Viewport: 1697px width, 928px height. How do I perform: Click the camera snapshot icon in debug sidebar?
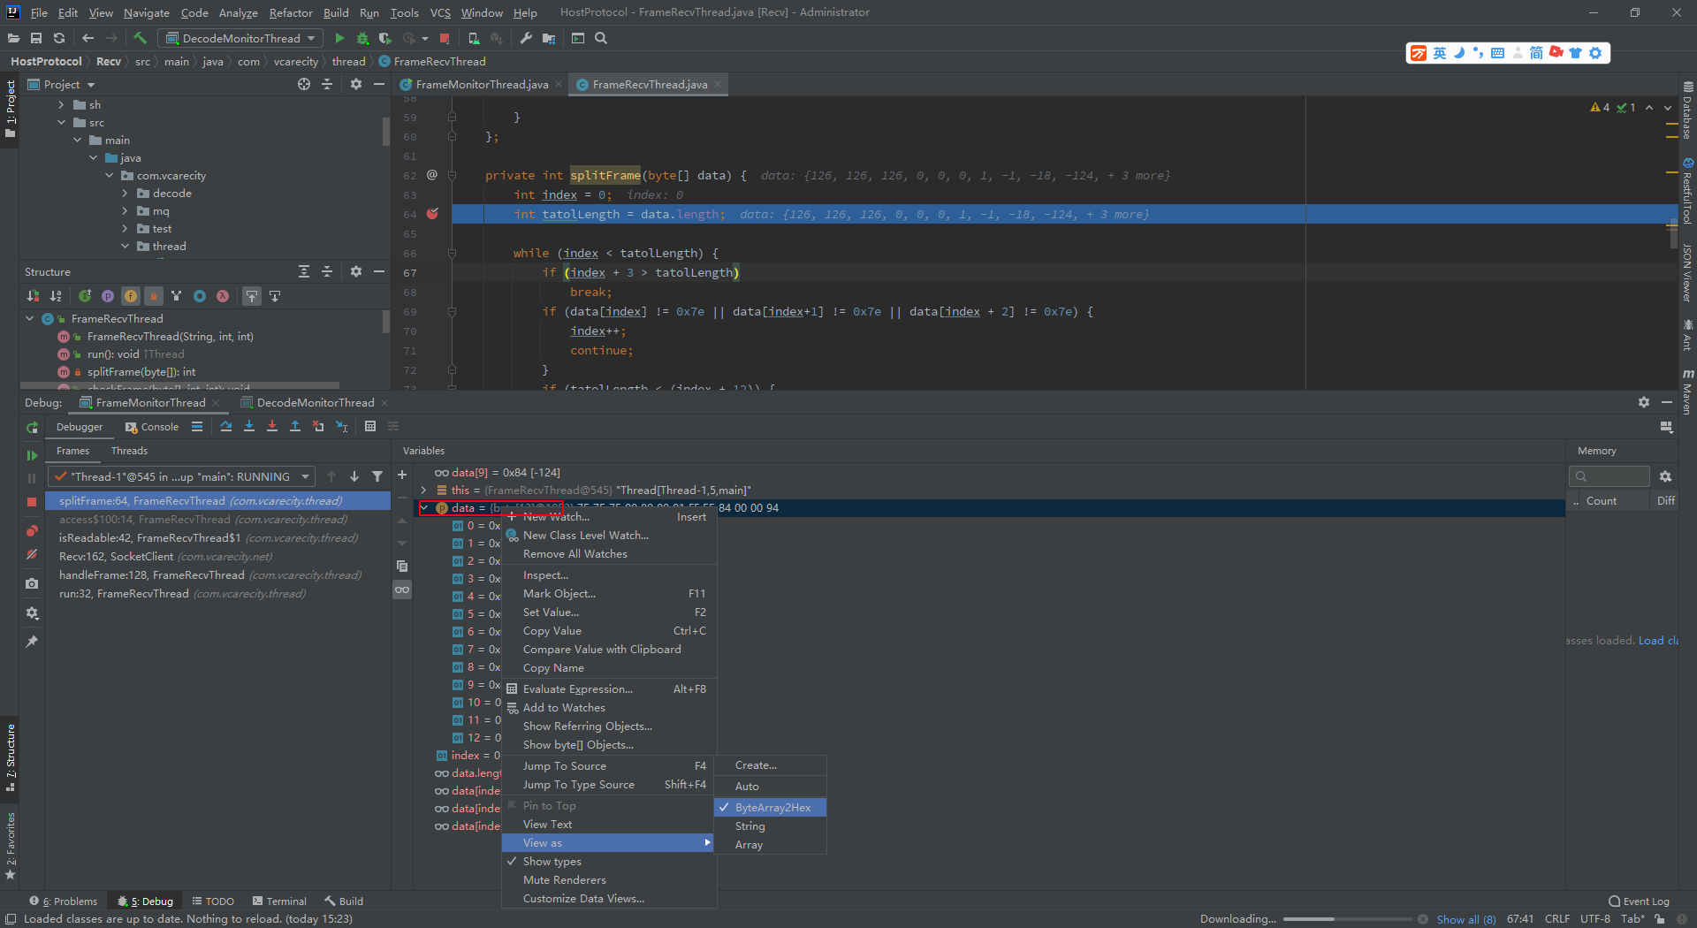(32, 583)
